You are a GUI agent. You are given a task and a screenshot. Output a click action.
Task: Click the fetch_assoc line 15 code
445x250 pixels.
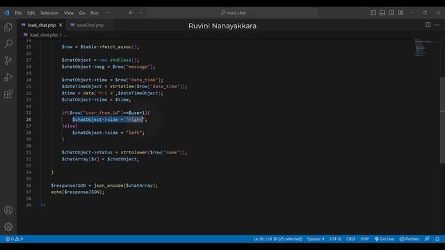click(100, 47)
